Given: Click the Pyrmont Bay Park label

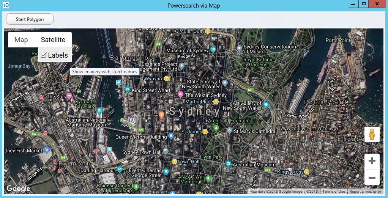Looking at the screenshot, I should coord(85,104).
